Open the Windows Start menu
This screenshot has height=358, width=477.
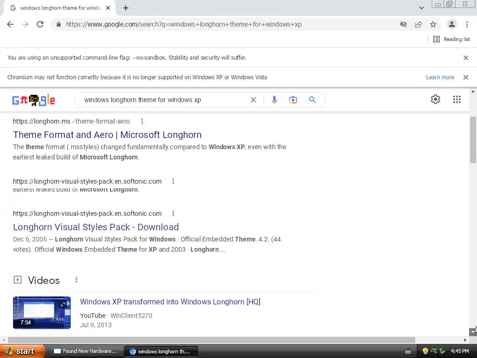point(22,351)
